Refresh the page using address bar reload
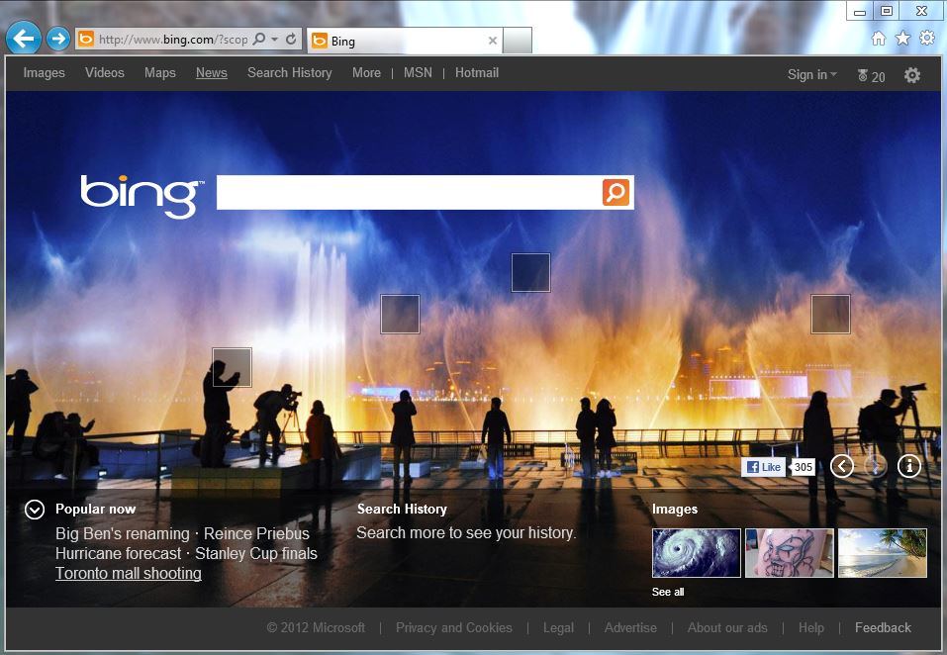Screen dimensions: 947x655 (291, 40)
